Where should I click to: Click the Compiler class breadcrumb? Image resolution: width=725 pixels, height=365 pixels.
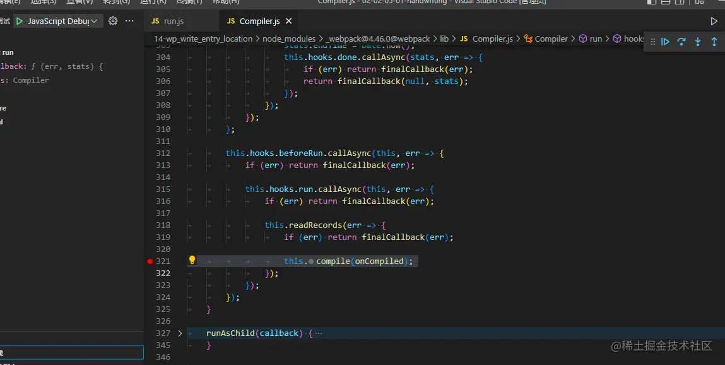(x=551, y=39)
